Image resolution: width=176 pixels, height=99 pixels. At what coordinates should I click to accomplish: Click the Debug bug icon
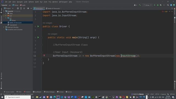coord(158,5)
